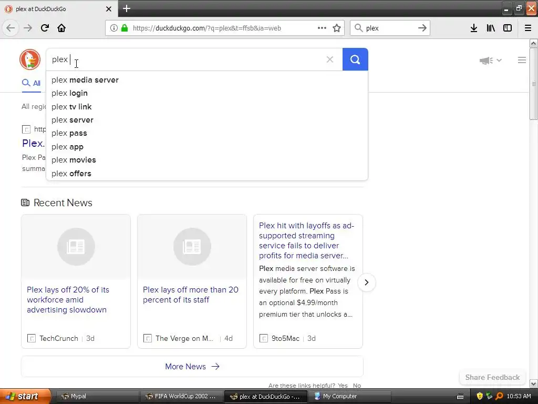This screenshot has height=404, width=538.
Task: Open the Library toolbar icon
Action: (x=491, y=28)
